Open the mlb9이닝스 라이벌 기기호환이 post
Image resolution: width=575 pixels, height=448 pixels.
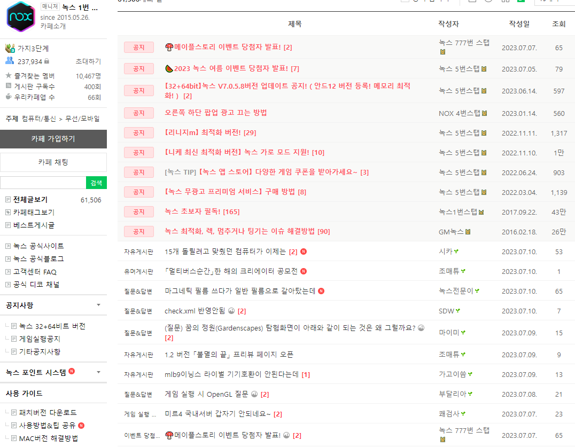point(231,374)
